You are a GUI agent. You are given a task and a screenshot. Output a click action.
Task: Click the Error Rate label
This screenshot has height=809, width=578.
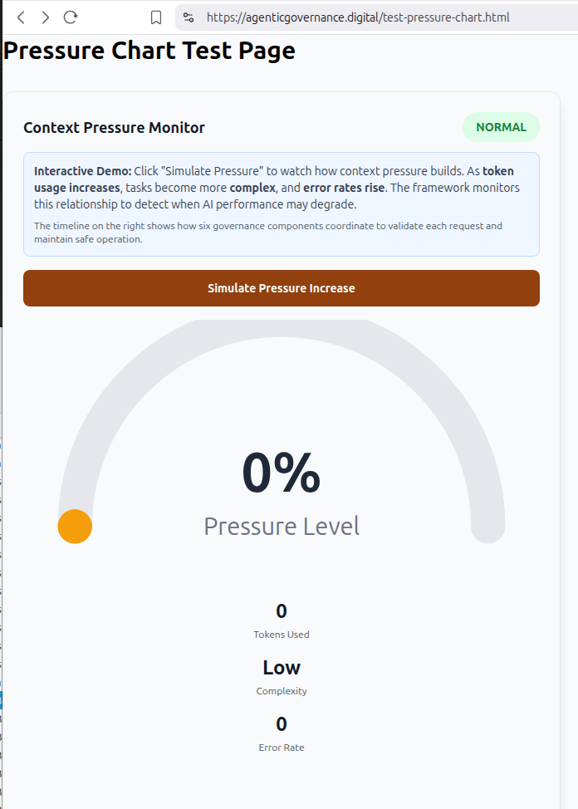282,748
